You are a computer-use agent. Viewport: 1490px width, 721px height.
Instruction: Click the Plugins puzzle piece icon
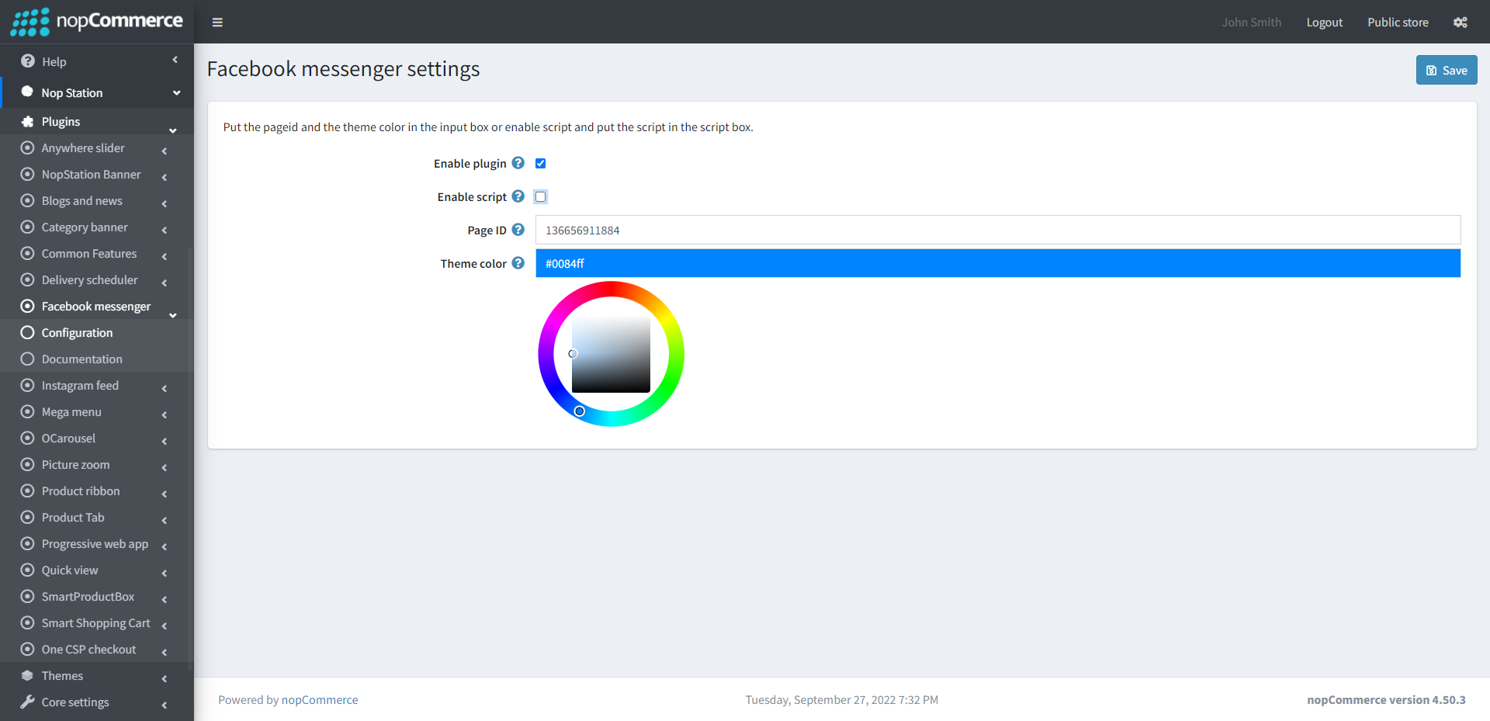point(28,122)
